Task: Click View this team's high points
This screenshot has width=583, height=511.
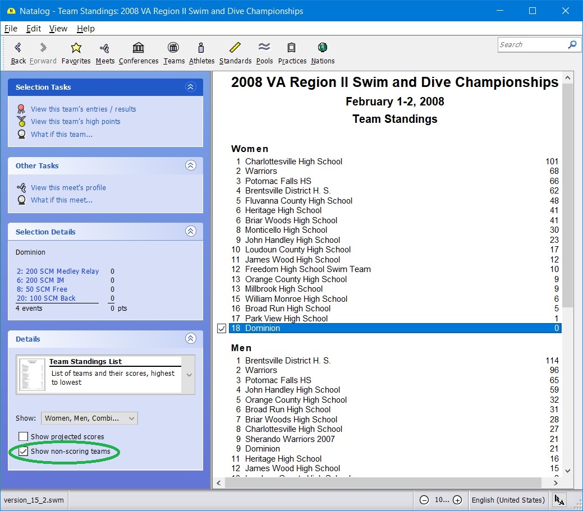Action: pos(75,122)
